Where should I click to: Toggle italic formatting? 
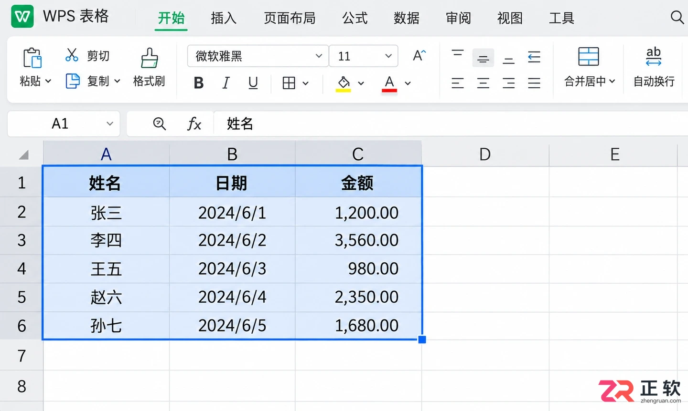pos(226,83)
